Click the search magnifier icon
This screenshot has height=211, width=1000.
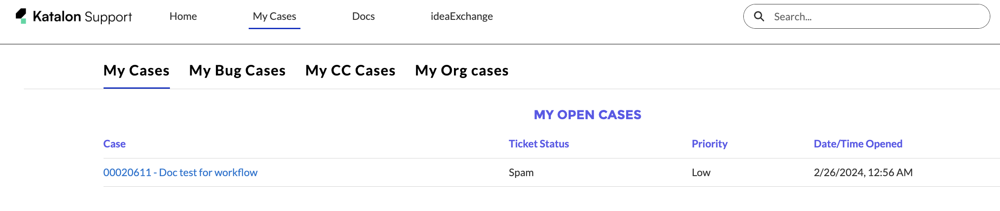click(x=759, y=17)
